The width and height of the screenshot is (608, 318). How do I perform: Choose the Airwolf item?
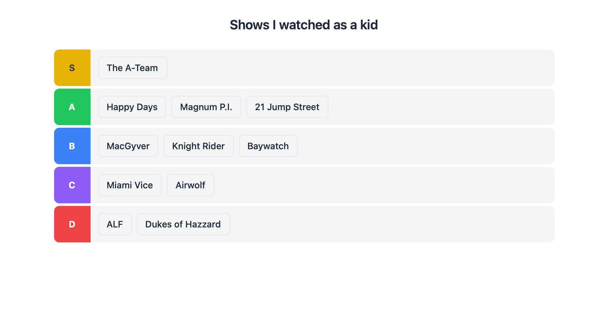(x=190, y=185)
